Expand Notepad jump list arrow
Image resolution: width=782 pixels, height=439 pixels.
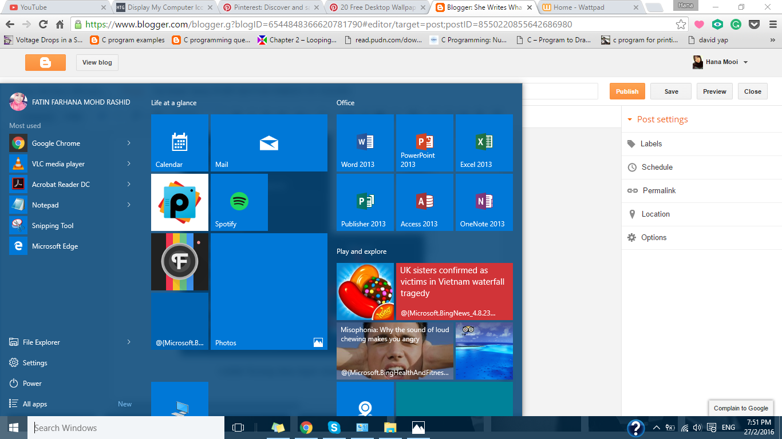coord(129,205)
